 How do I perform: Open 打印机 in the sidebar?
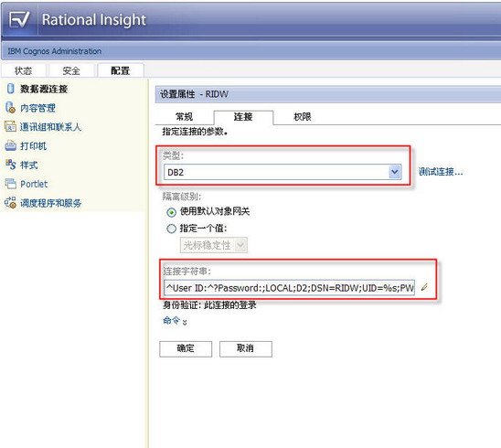(x=34, y=146)
